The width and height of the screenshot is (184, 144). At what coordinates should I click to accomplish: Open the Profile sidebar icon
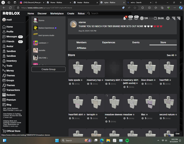tap(4, 32)
